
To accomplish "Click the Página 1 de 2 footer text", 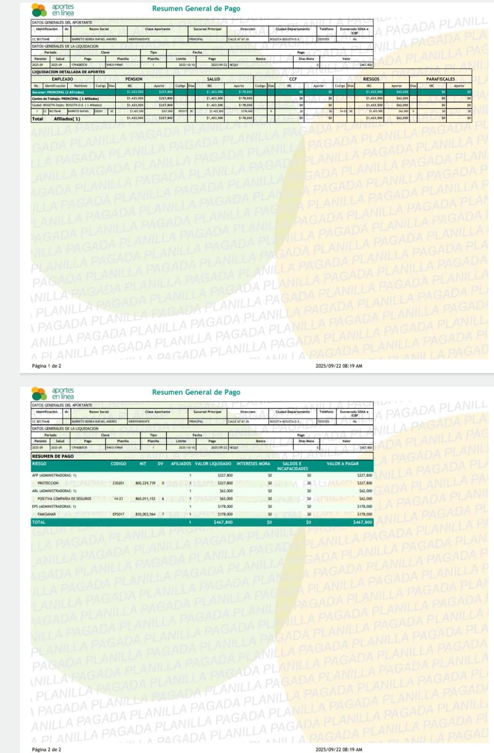I will (x=47, y=366).
